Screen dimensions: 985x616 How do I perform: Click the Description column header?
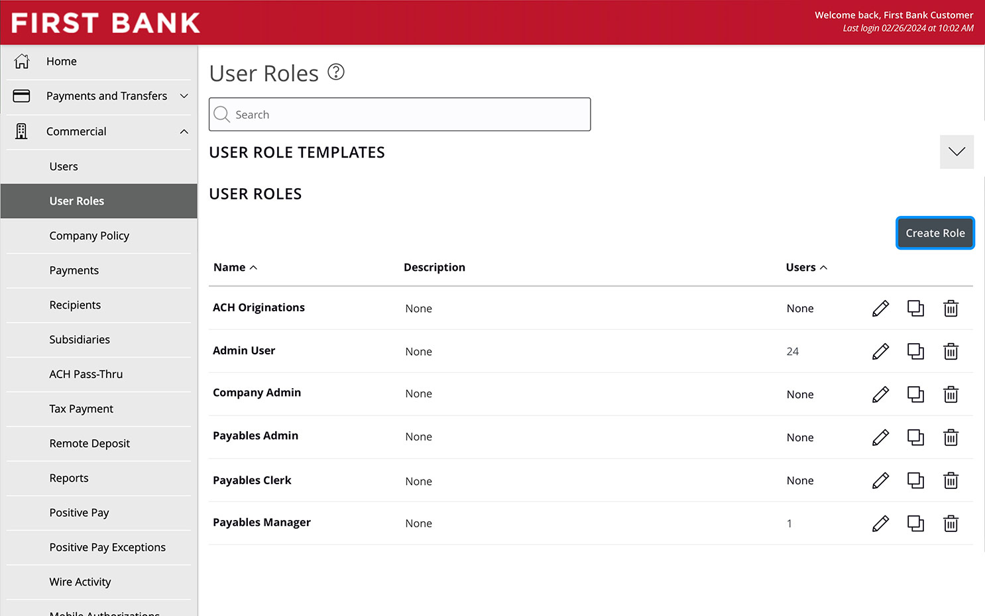pyautogui.click(x=434, y=268)
